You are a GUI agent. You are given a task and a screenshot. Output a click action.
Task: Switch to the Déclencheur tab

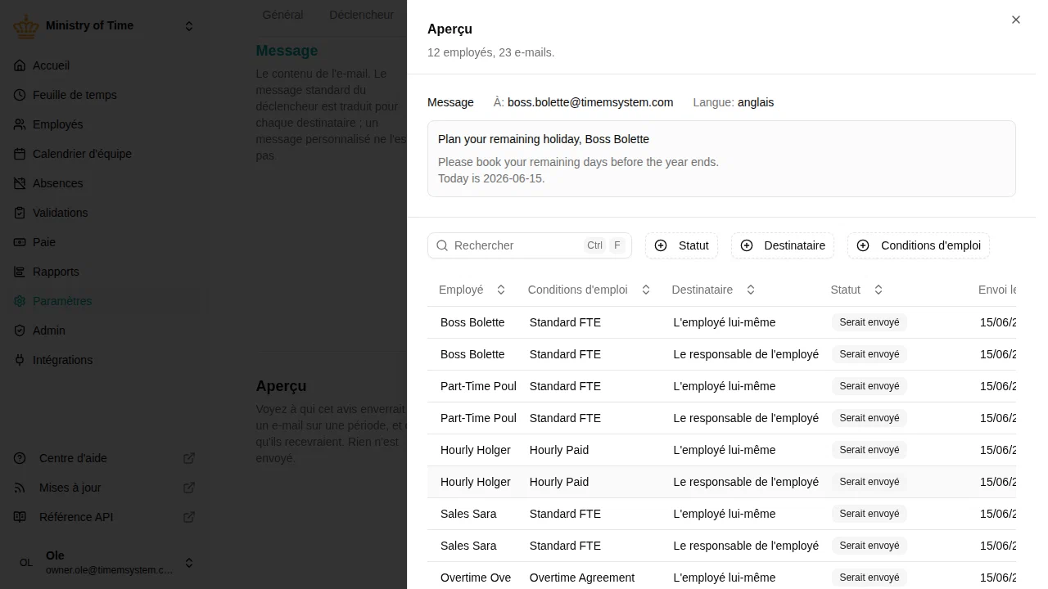coord(361,15)
